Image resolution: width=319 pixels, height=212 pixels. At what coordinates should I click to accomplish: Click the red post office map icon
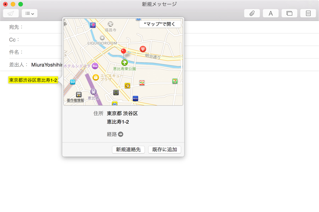pyautogui.click(x=143, y=49)
